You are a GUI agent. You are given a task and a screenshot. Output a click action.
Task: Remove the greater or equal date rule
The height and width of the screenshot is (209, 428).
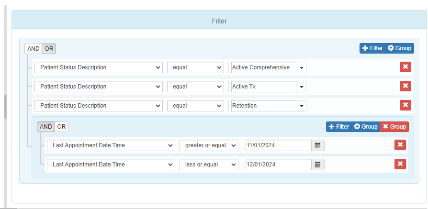(x=400, y=145)
